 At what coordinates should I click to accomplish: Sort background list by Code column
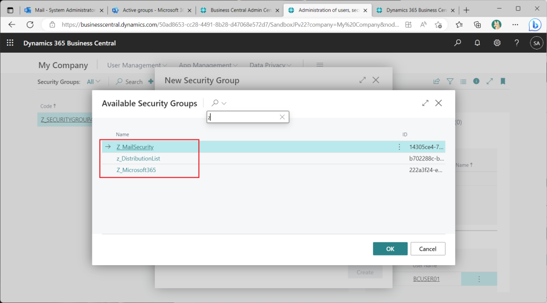pyautogui.click(x=48, y=106)
